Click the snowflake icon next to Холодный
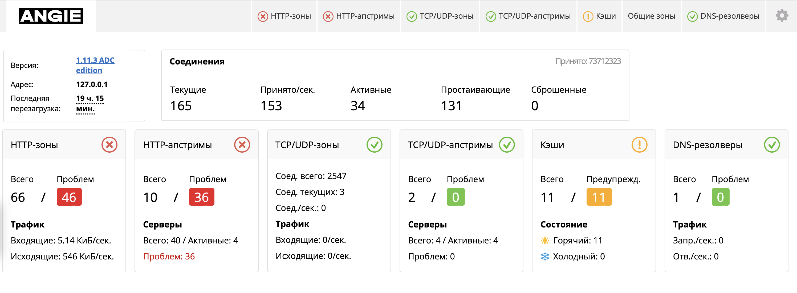 (545, 257)
